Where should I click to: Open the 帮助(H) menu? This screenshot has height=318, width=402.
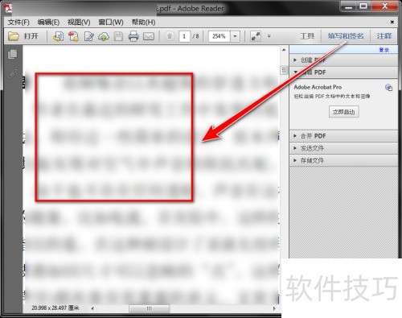coord(143,22)
